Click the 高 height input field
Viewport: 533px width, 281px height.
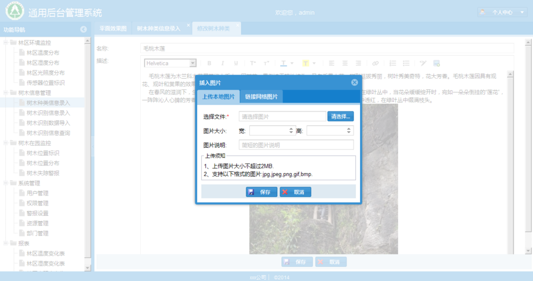pyautogui.click(x=326, y=130)
